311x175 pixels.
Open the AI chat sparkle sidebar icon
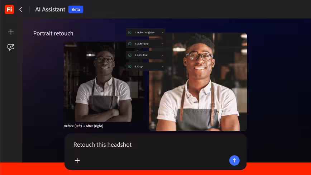(11, 47)
